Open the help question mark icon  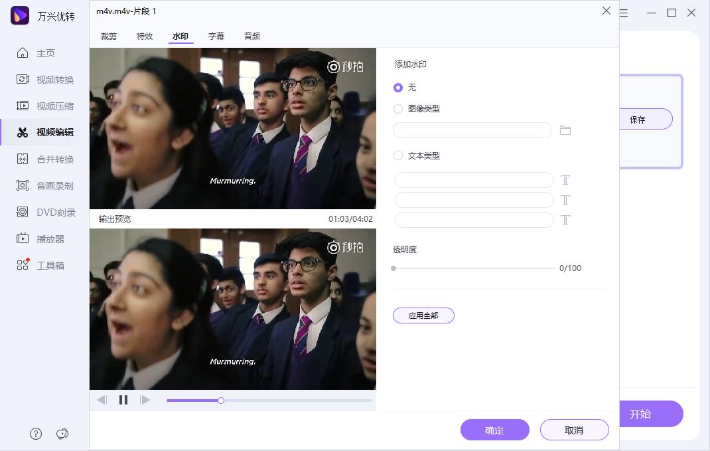click(35, 433)
